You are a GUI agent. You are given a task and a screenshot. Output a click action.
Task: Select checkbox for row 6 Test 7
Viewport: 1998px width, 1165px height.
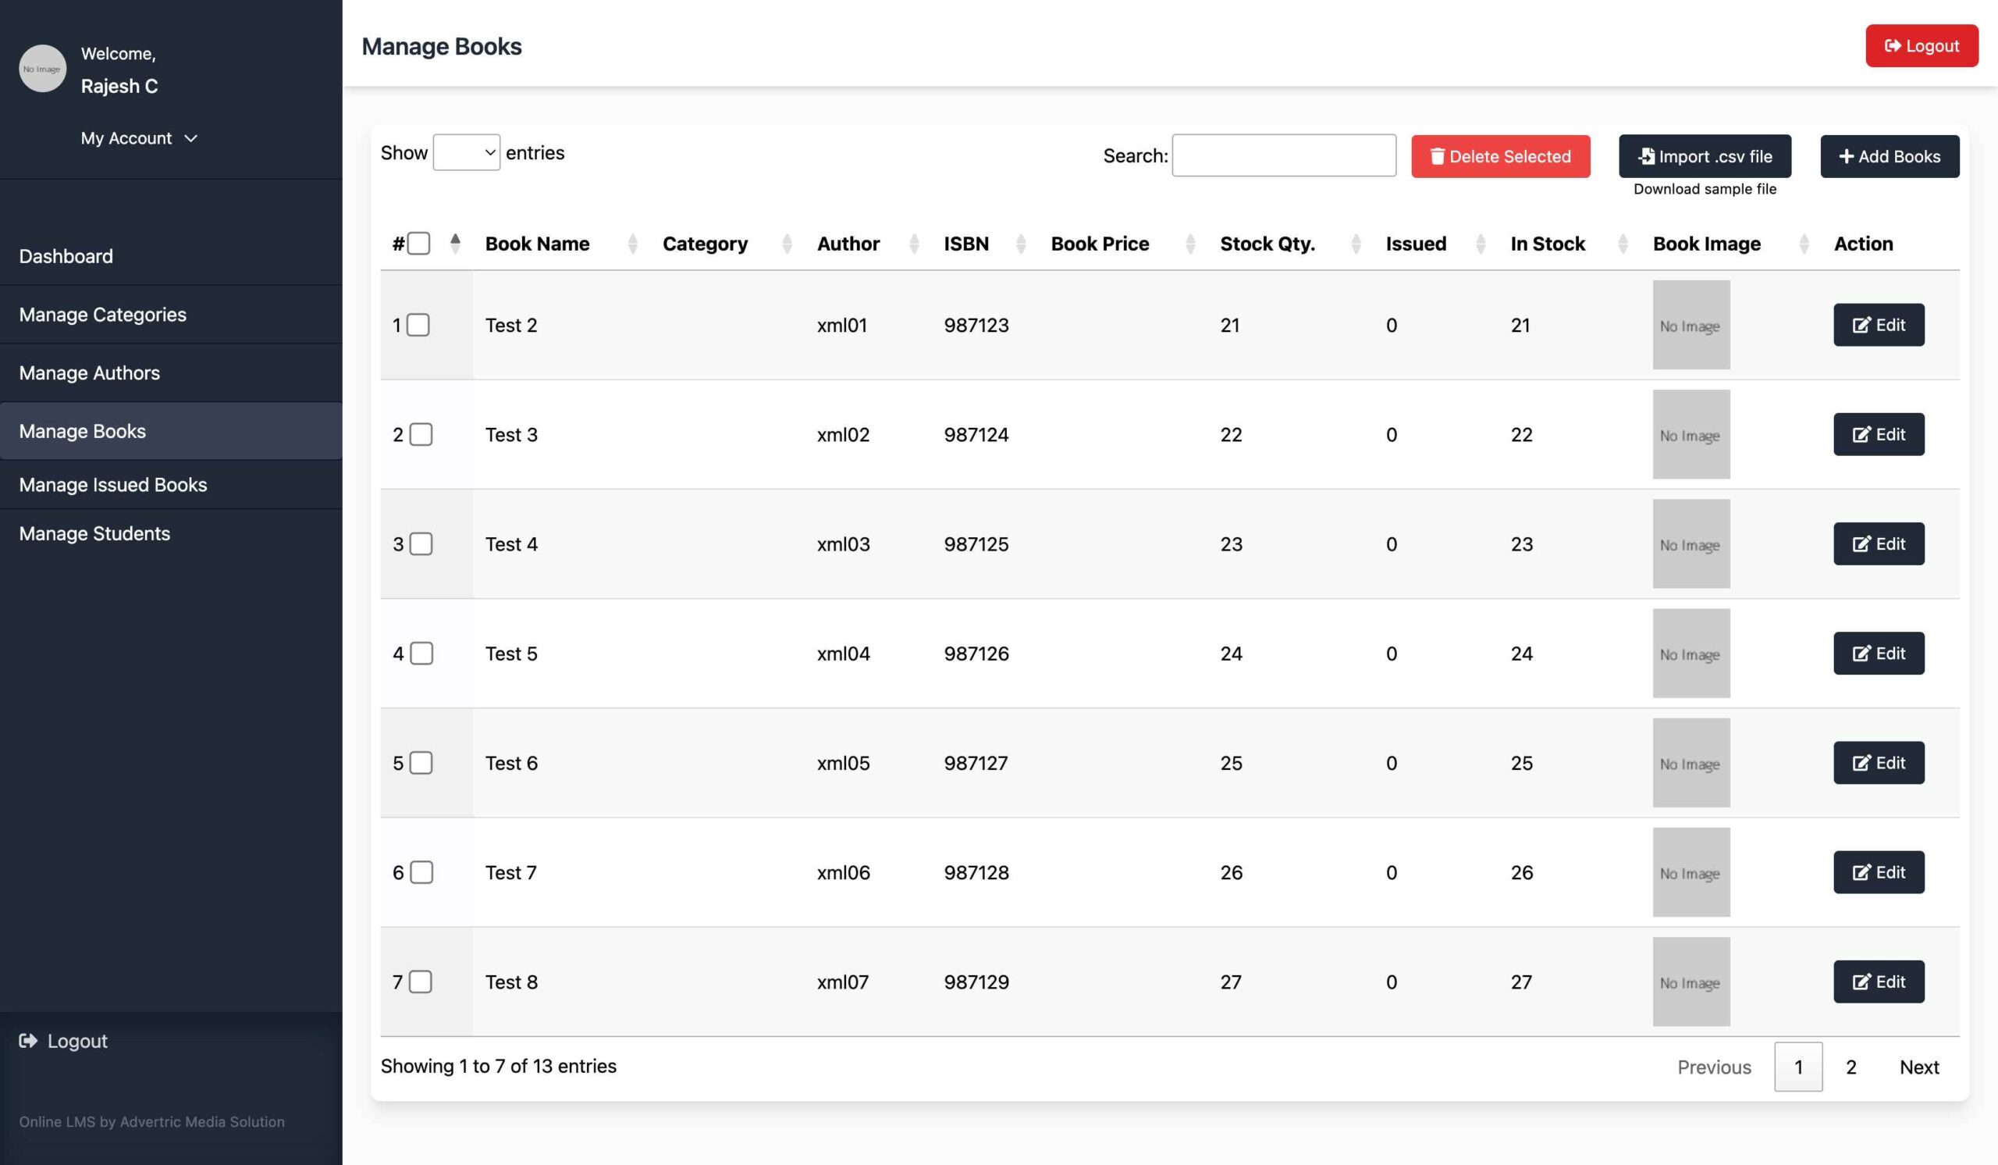coord(421,872)
